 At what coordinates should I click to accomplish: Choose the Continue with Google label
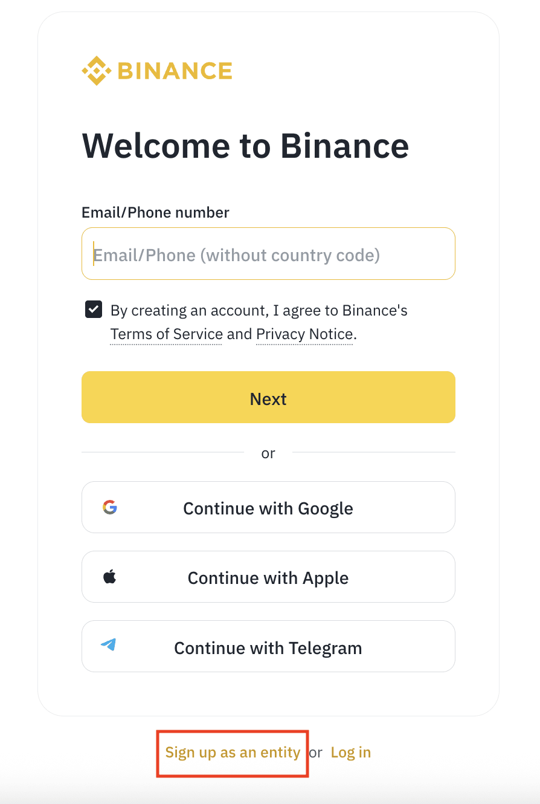point(268,508)
